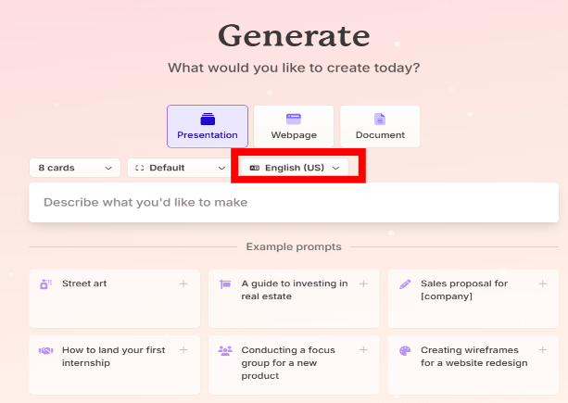Click the handshake icon on internship card
The image size is (568, 403).
[x=45, y=351]
